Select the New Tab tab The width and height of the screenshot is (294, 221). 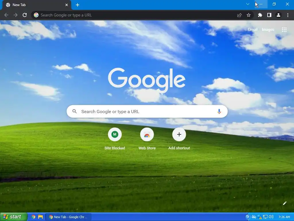[36, 5]
